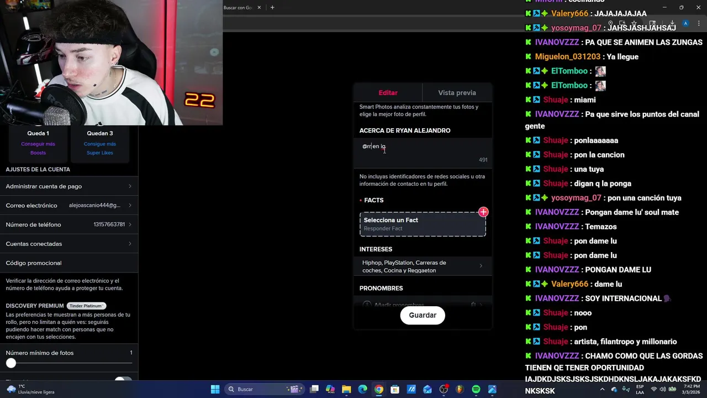The height and width of the screenshot is (398, 707).
Task: Expand 'Administrar cuenta de pago' chevron
Action: click(x=130, y=186)
